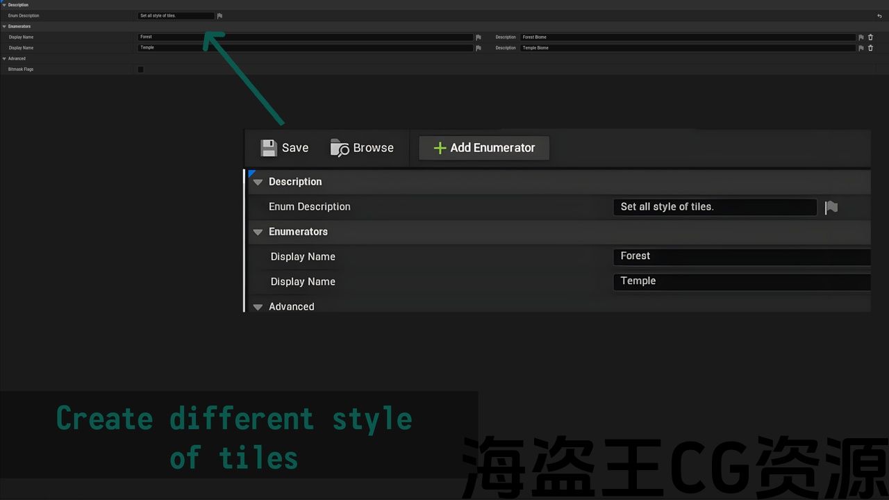
Task: Collapse the Enumerators section in enlarged inset
Action: [258, 232]
